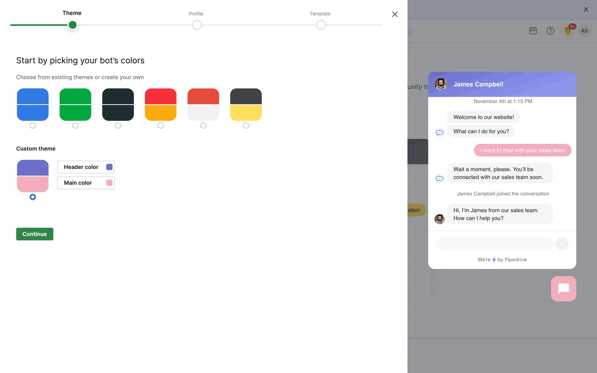597x373 pixels.
Task: Choose the red and orange theme swatch
Action: pos(160,104)
